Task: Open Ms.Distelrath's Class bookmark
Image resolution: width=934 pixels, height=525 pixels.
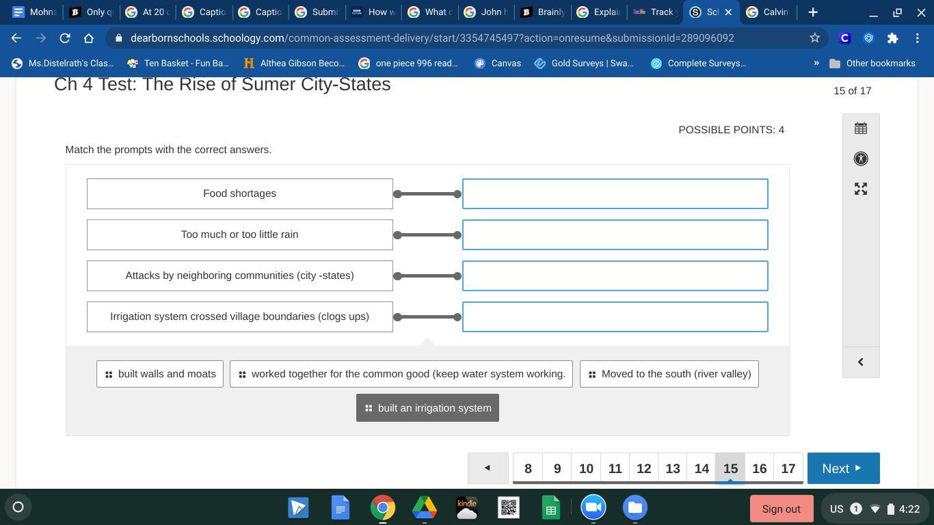Action: [63, 63]
